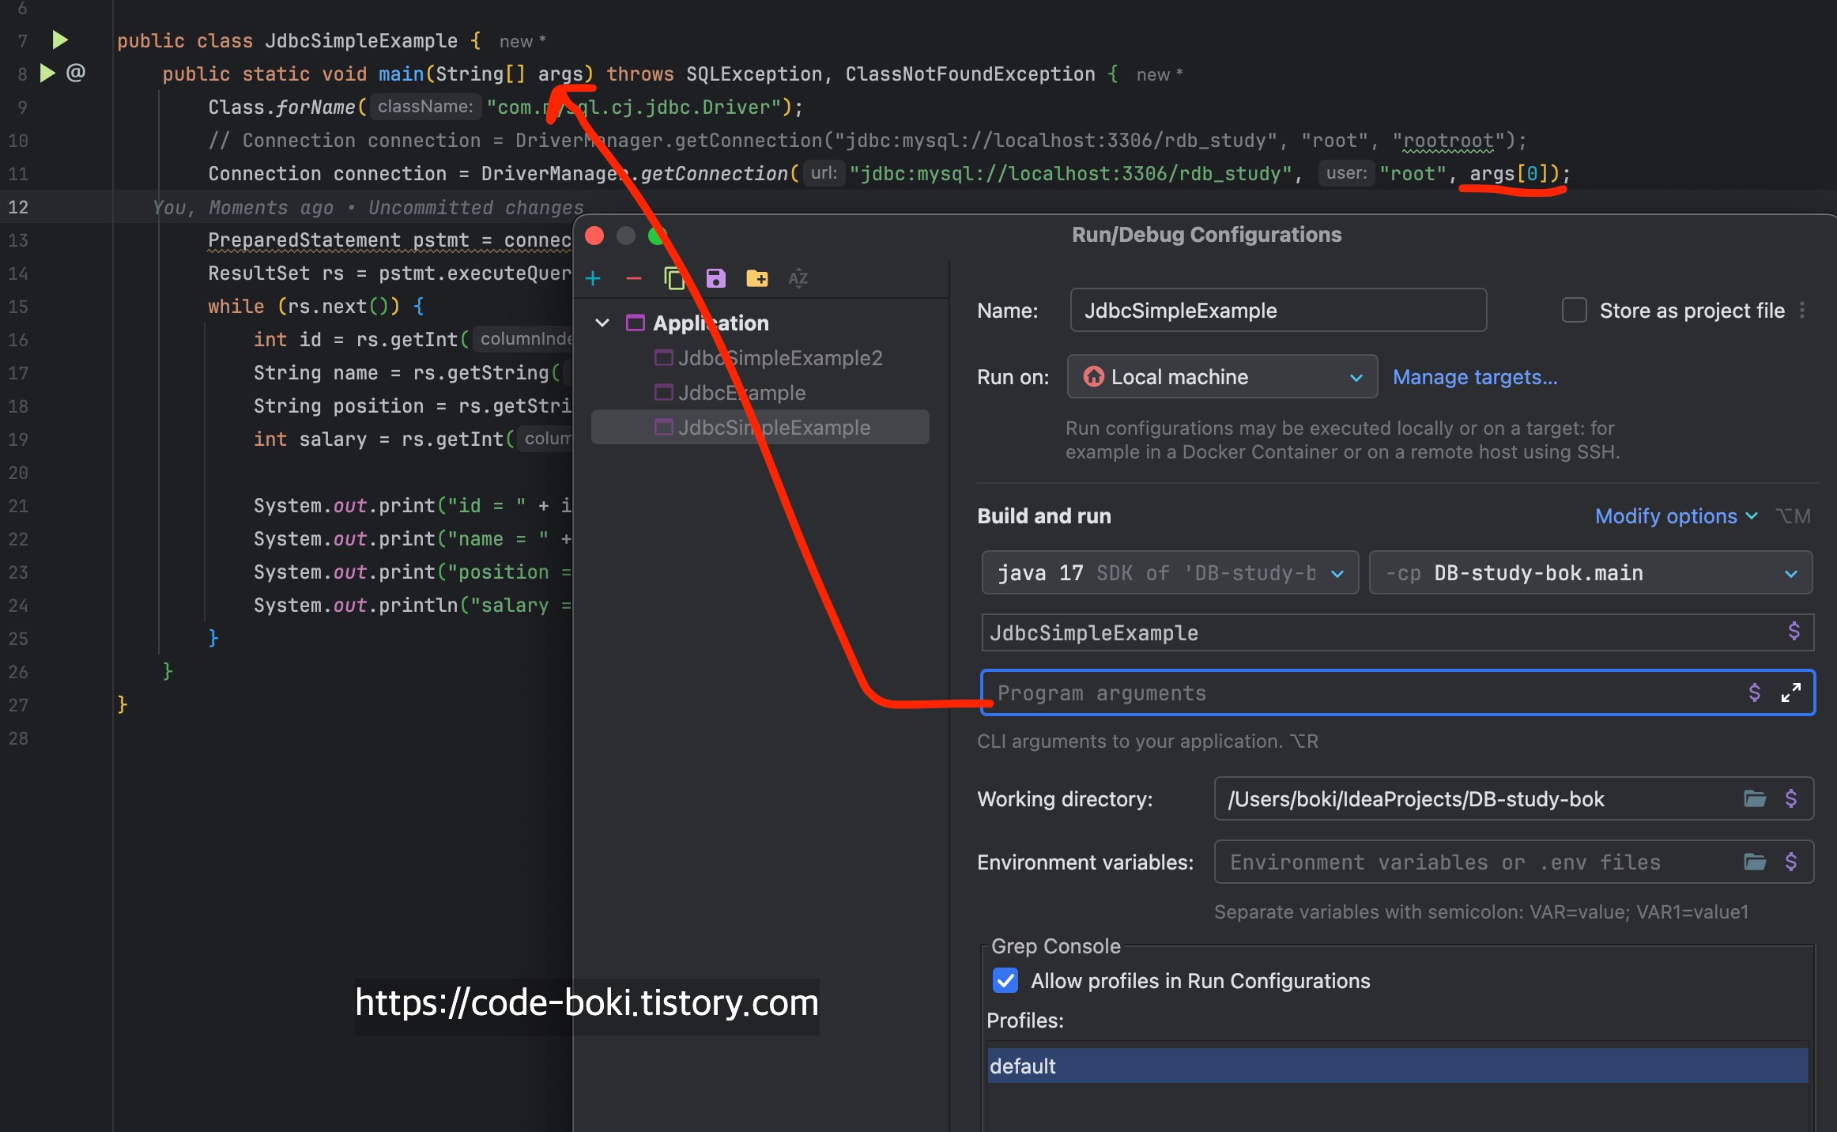The height and width of the screenshot is (1132, 1837).
Task: Open the java 17 SDK dropdown
Action: click(1170, 573)
